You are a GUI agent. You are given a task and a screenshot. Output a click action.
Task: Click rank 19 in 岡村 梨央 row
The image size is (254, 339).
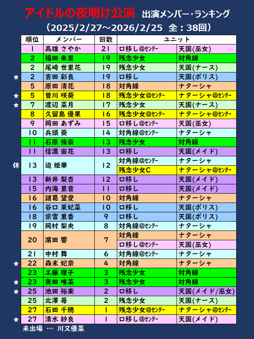click(32, 226)
